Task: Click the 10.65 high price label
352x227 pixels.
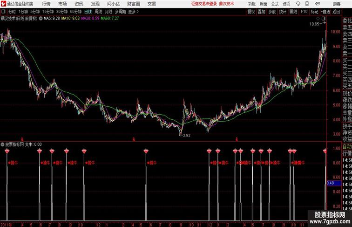Action: [314, 24]
